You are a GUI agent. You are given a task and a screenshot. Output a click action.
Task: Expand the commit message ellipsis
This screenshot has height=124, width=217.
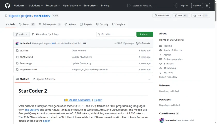85,43
